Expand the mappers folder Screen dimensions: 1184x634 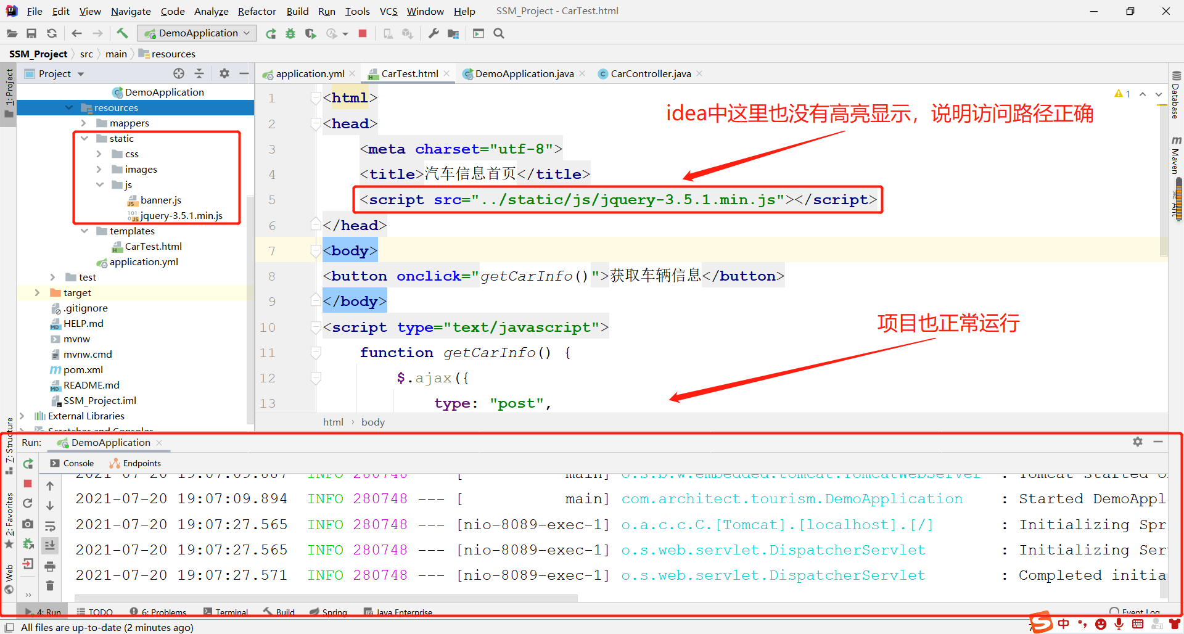[84, 123]
